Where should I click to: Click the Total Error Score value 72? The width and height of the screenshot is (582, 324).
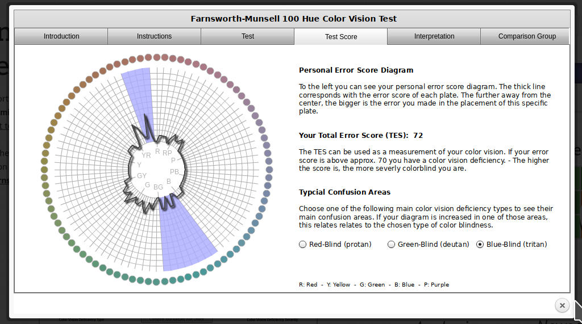[x=418, y=135]
